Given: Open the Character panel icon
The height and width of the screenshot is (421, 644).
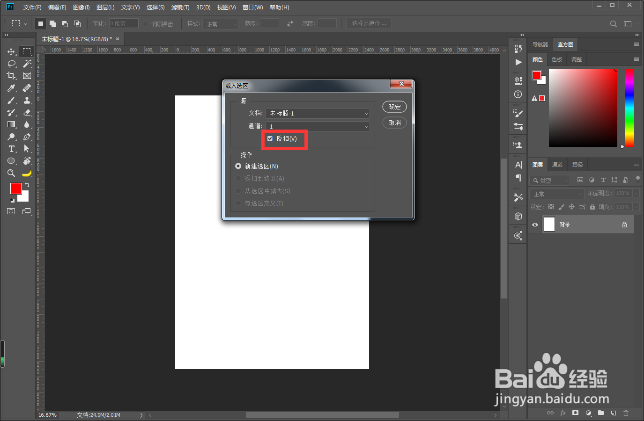Looking at the screenshot, I should point(518,165).
